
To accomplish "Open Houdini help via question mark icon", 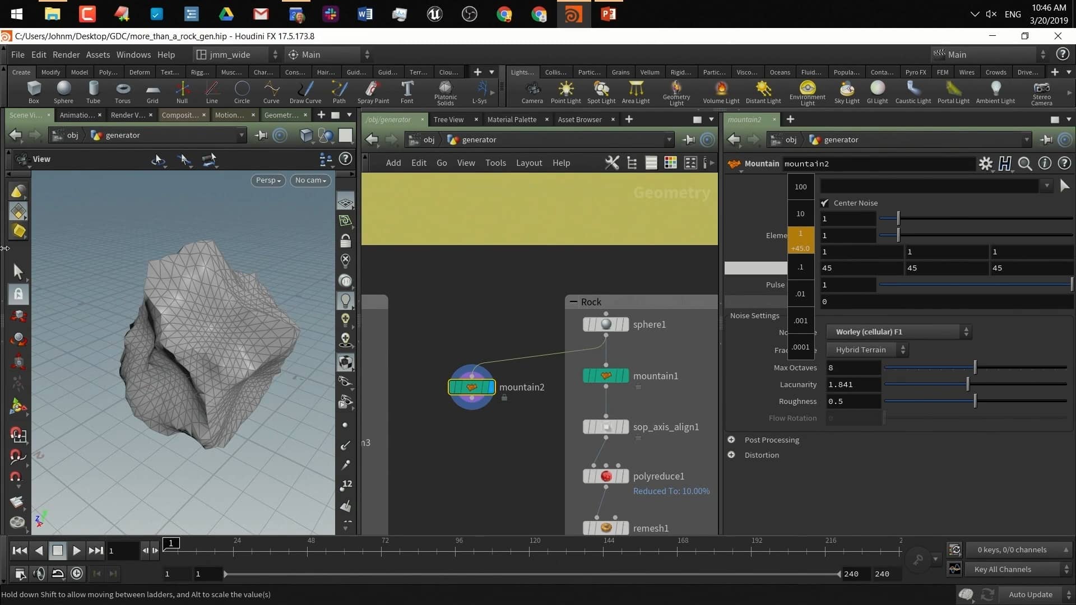I will click(1063, 54).
